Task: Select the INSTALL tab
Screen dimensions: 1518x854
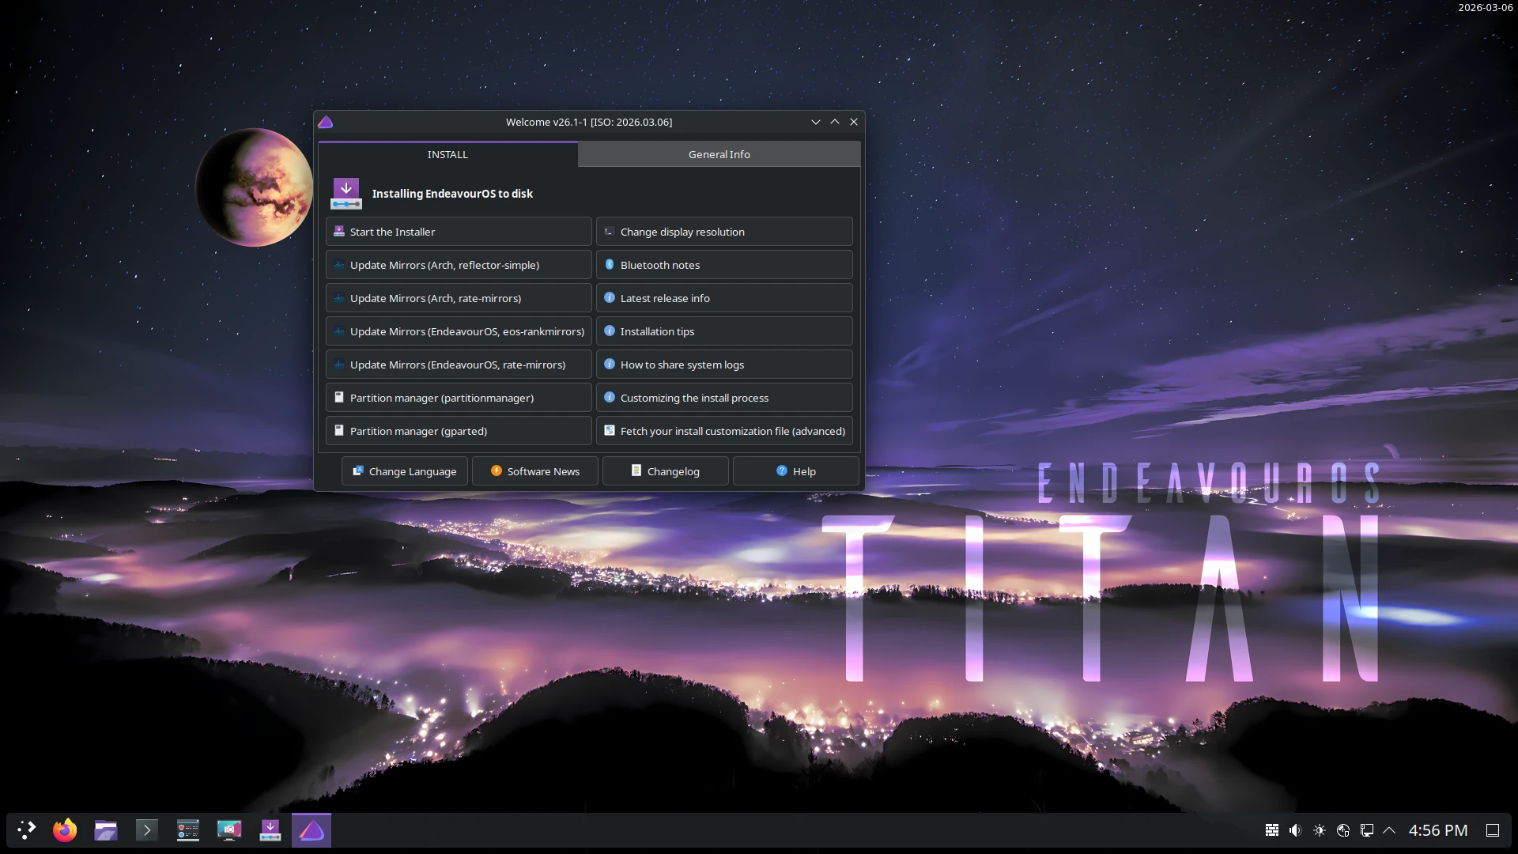Action: 447,154
